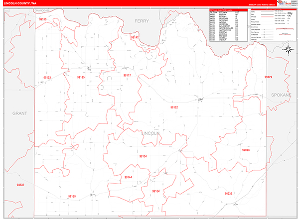Click ZIP code 99134 on the map

tap(143, 156)
